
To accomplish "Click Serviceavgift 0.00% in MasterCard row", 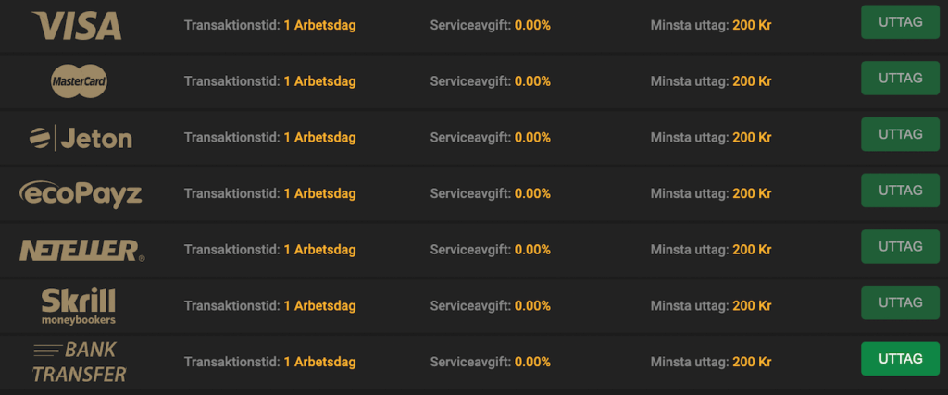I will [491, 81].
